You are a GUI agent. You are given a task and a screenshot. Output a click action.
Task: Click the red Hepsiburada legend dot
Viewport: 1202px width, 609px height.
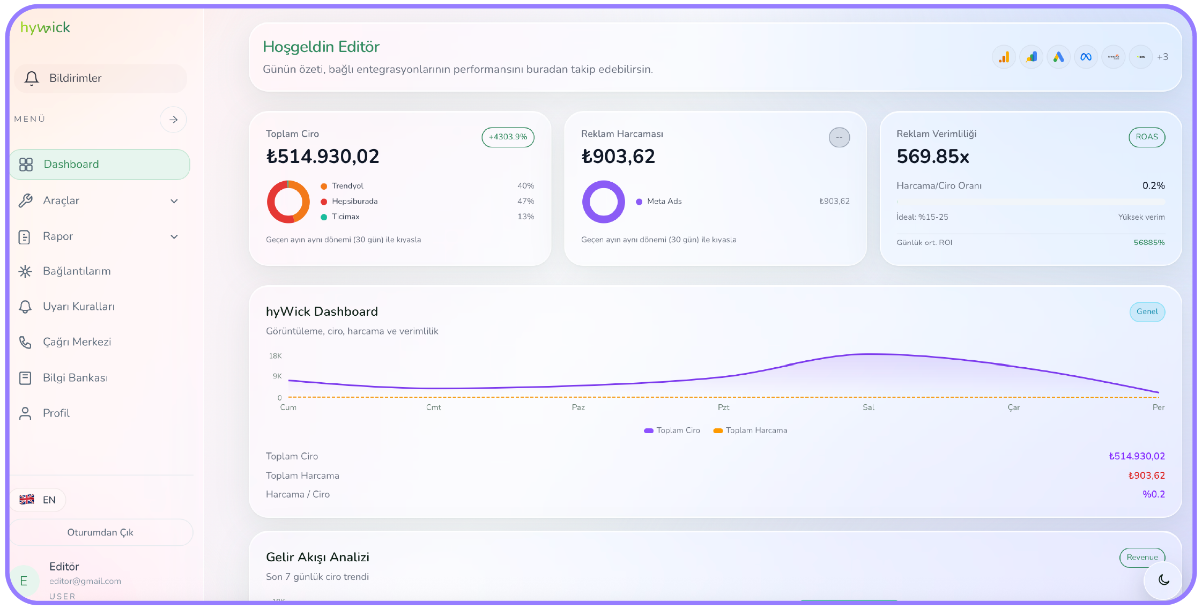tap(324, 202)
